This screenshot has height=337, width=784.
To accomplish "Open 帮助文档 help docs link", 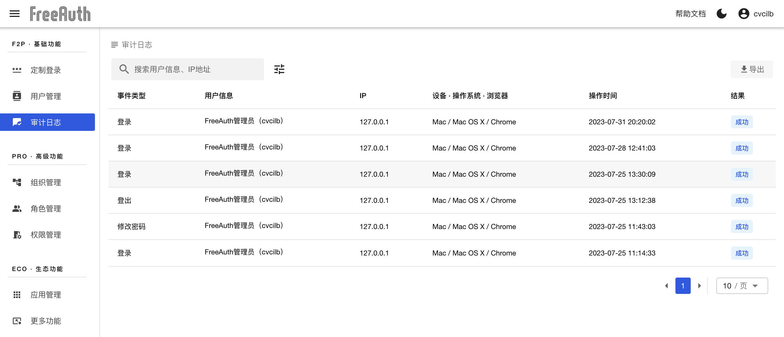I will (690, 14).
